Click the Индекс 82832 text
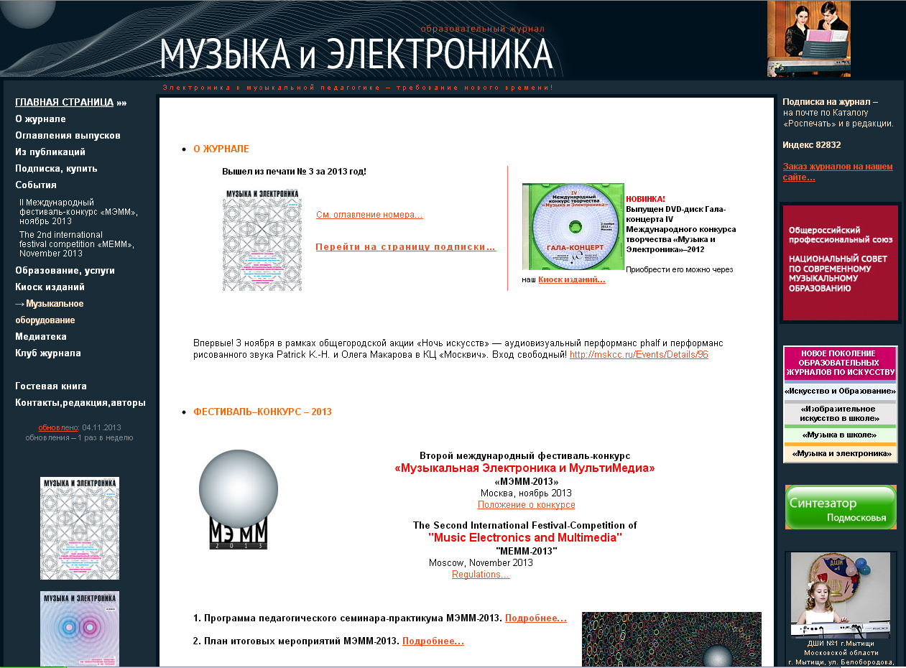The image size is (906, 668). 812,144
